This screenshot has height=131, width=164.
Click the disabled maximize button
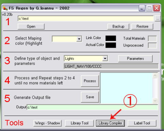149,8
